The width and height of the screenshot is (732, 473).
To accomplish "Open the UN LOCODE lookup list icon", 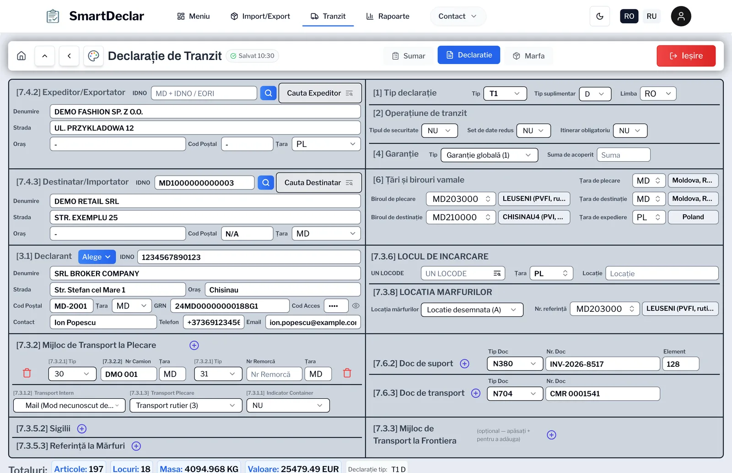I will pos(497,273).
